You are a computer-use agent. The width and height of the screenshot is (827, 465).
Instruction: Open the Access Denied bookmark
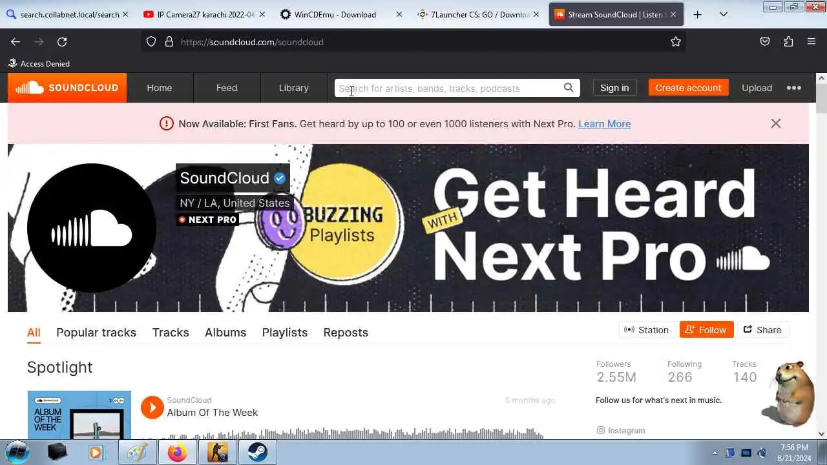(39, 63)
